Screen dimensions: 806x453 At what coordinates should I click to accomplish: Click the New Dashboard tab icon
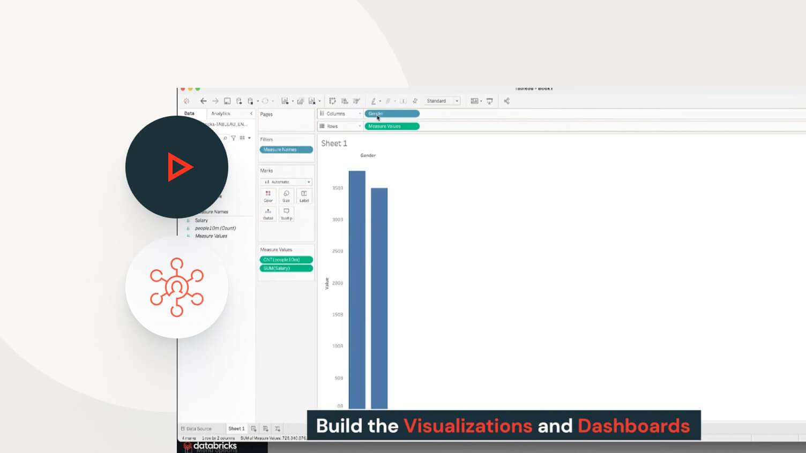[265, 429]
